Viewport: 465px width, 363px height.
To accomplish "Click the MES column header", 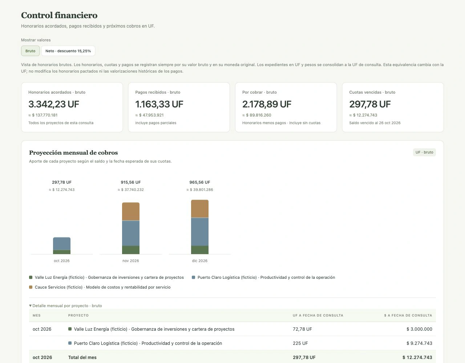I will 37,315.
